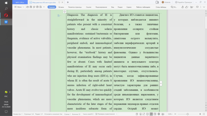Go to the Рецензирование tab
Image resolution: width=207 pixels, height=116 pixels.
click(x=101, y=7)
